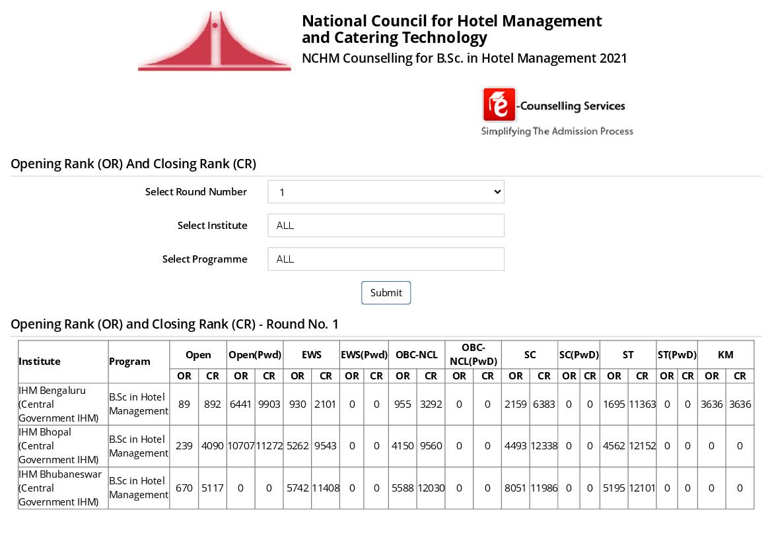Click the Open category header
772x545 pixels.
pyautogui.click(x=198, y=354)
